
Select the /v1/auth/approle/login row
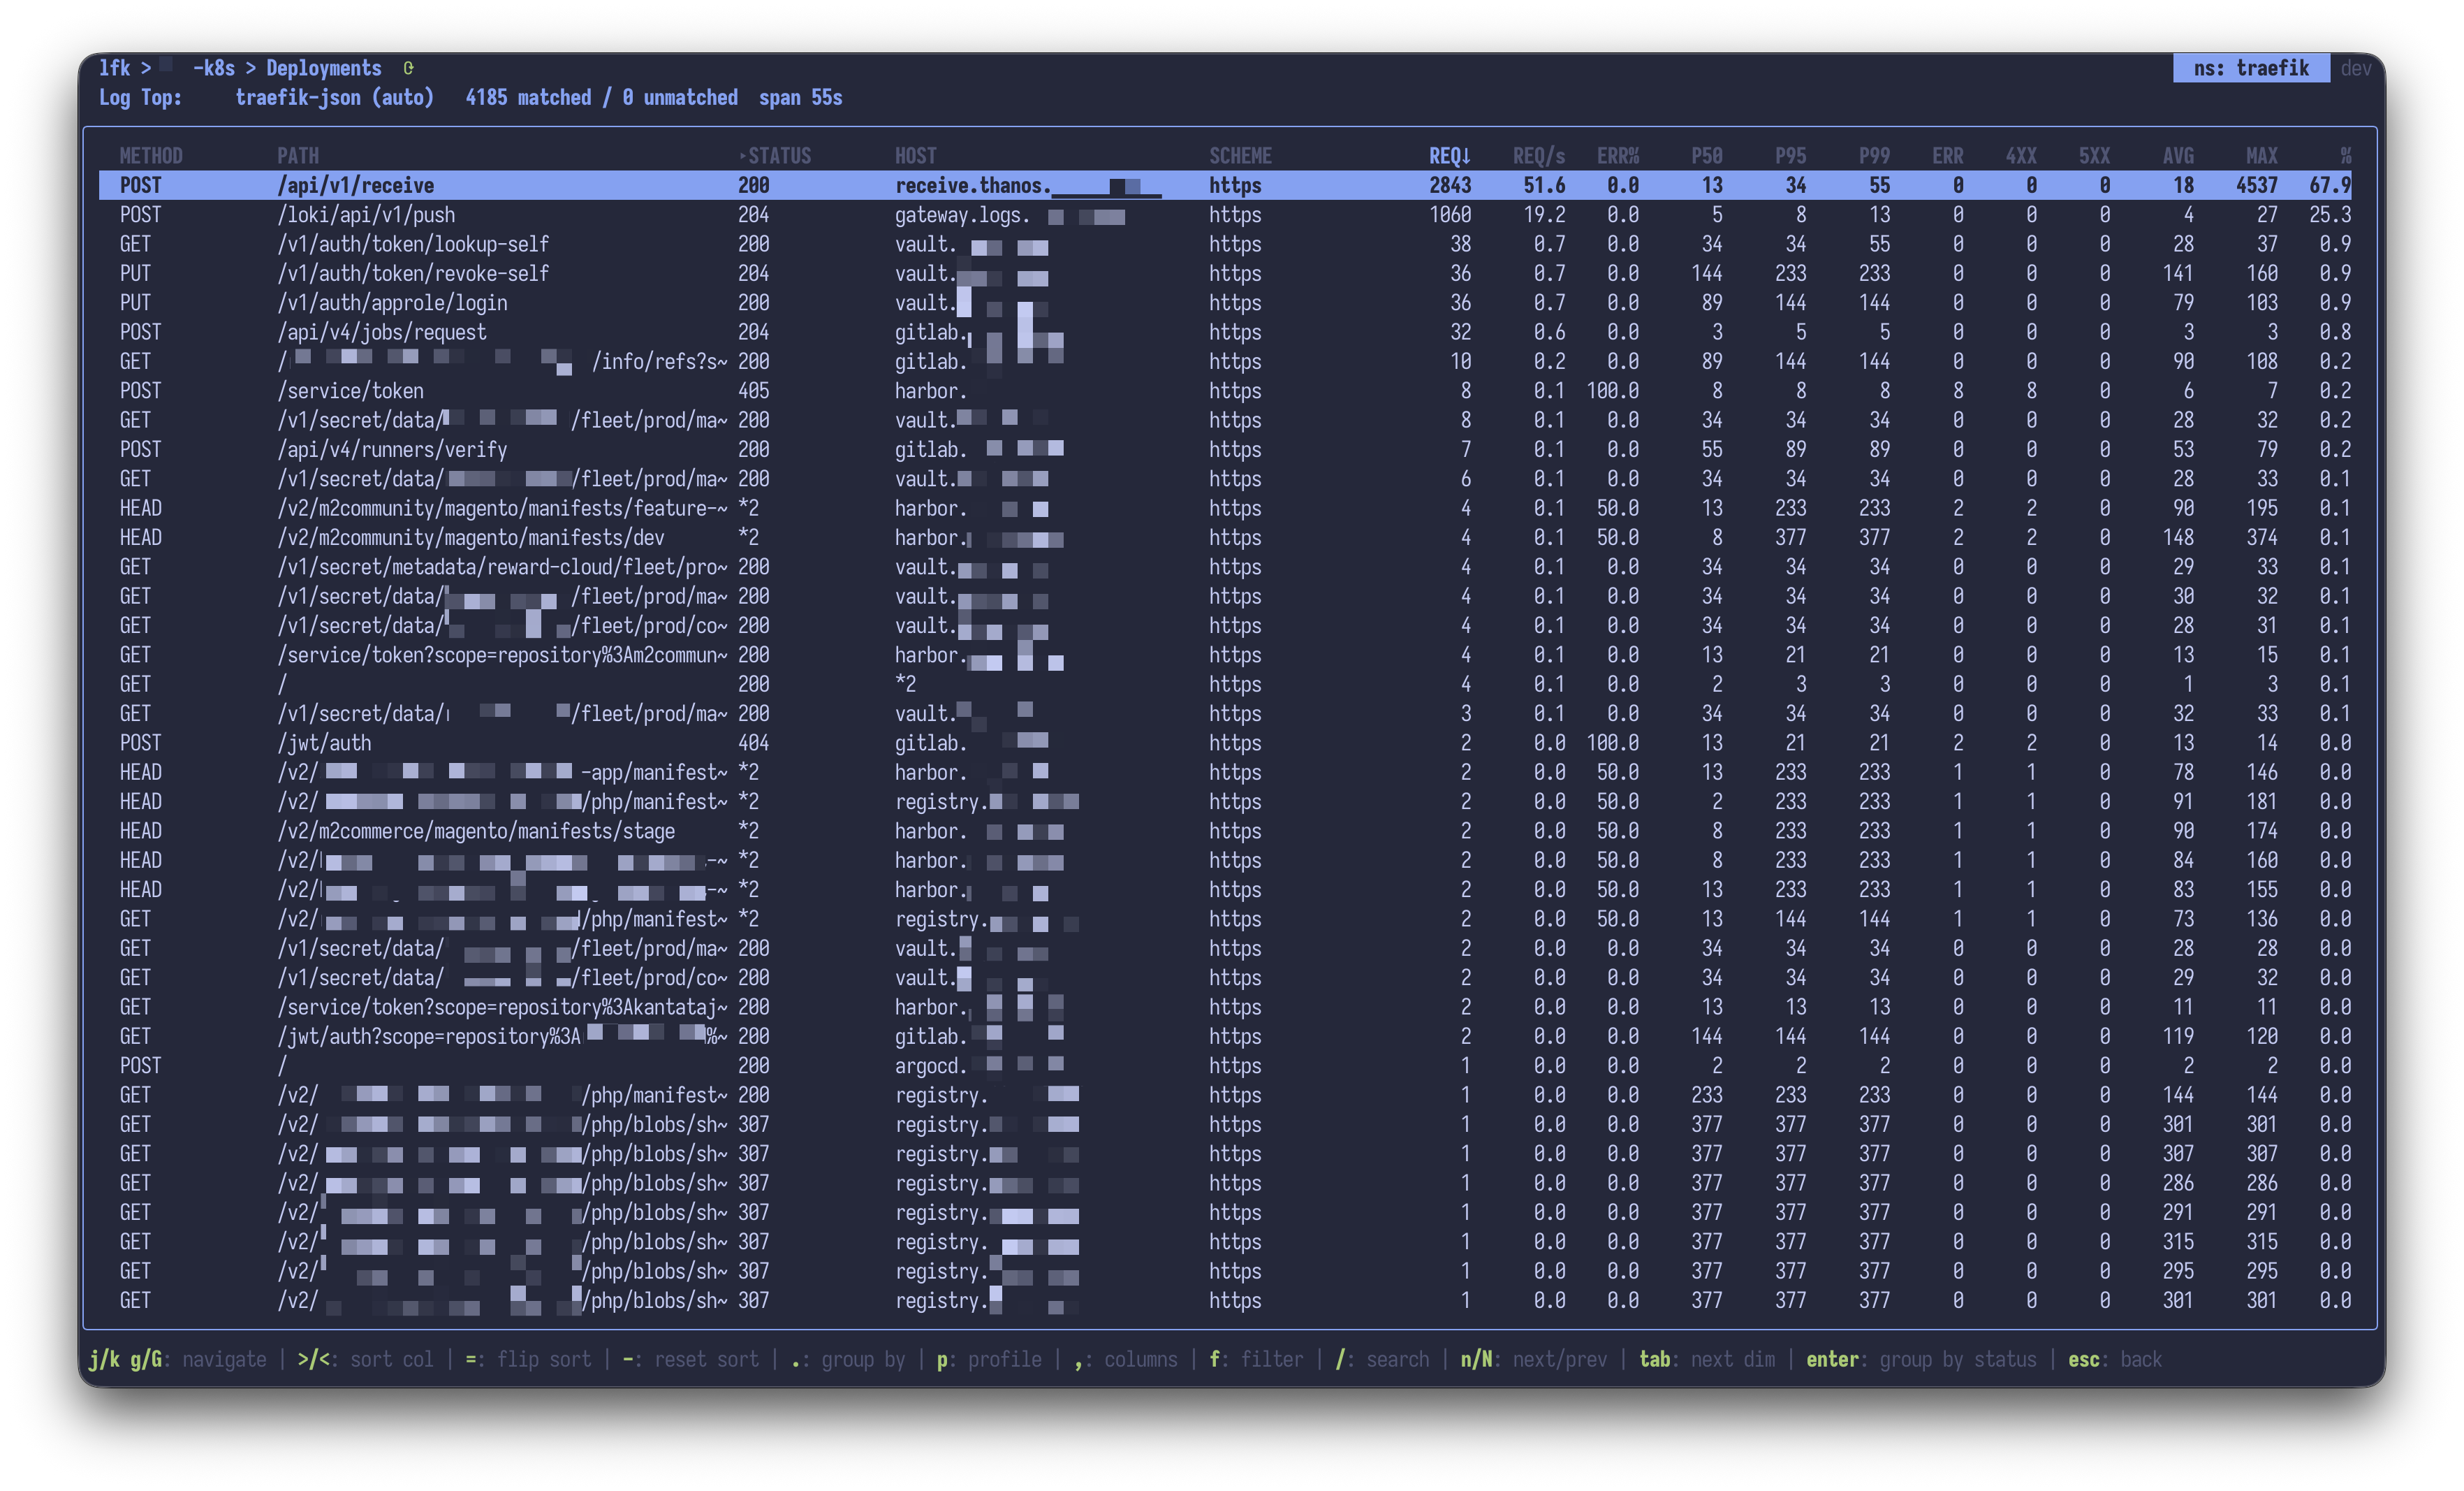coord(1225,303)
